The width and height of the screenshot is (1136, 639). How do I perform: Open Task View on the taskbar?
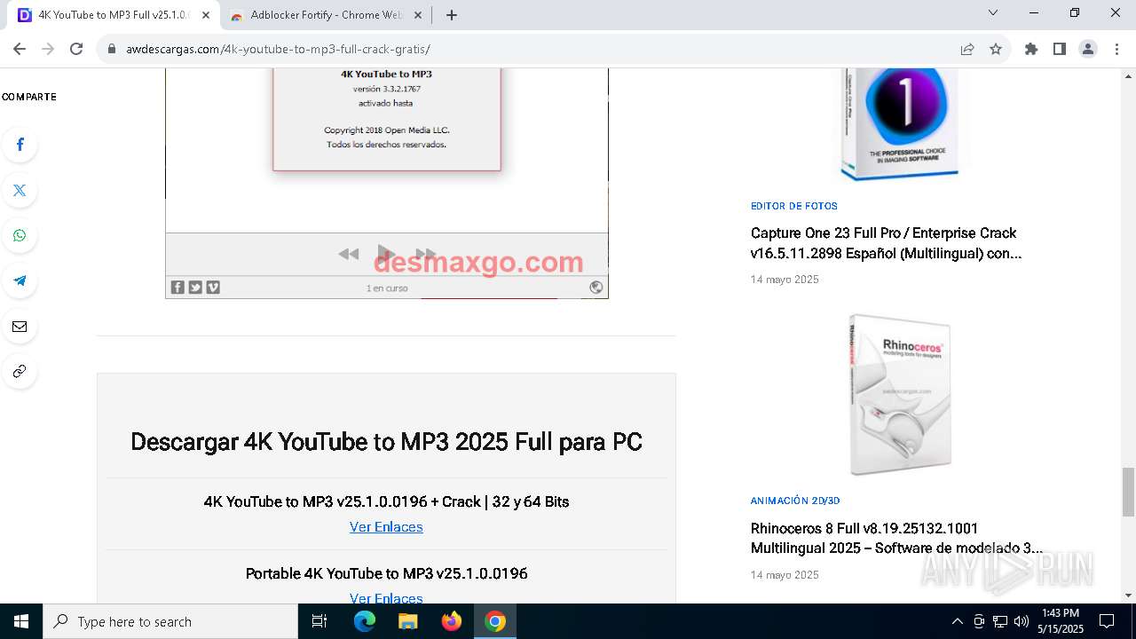point(319,621)
